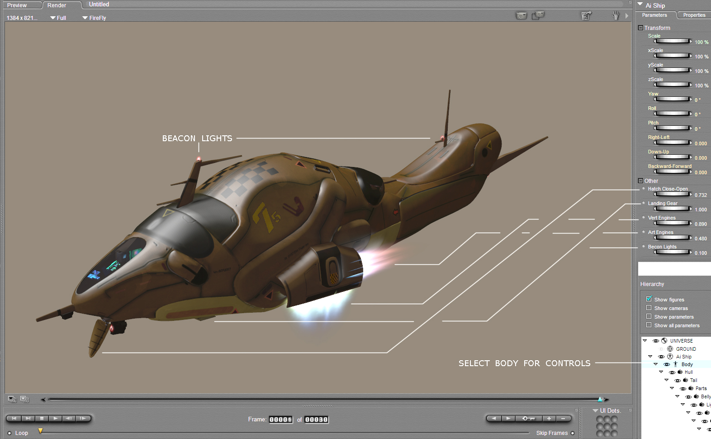Enable Show cameras checkbox
Viewport: 711px width, 439px height.
click(649, 308)
